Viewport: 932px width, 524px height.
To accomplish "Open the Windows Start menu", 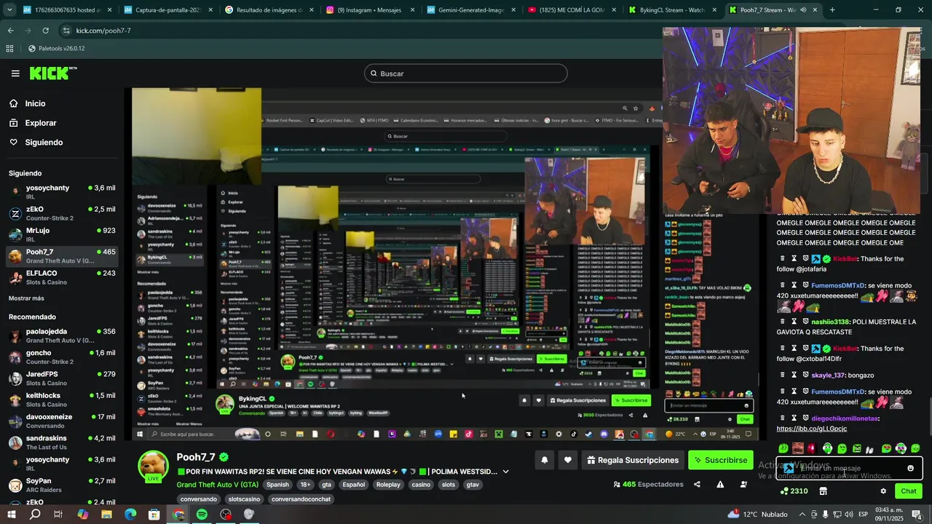I will click(11, 515).
